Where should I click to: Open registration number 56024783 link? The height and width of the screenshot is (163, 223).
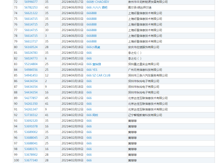coord(31,53)
